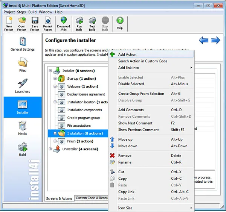Choose Add Comments menu entry

click(x=151, y=110)
